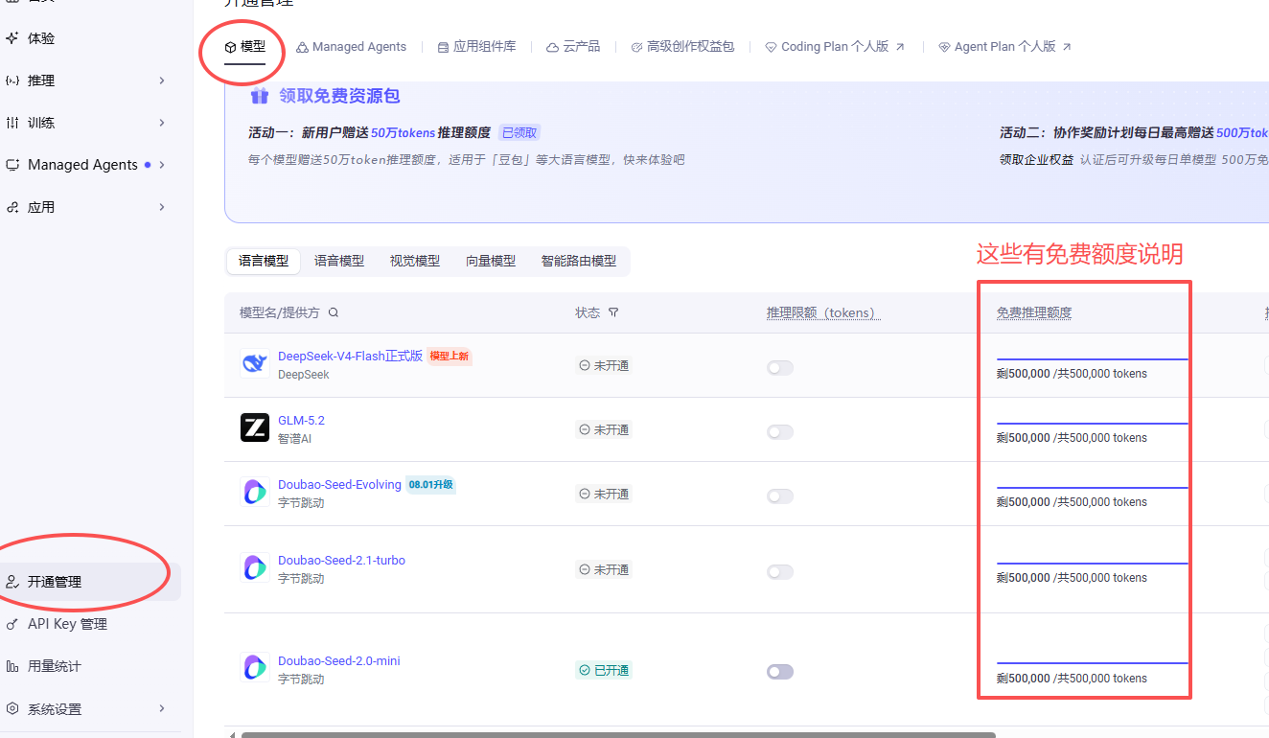The image size is (1269, 738).
Task: Click the DeepSeek-V4-Flash free quota progress bar
Action: [1093, 359]
